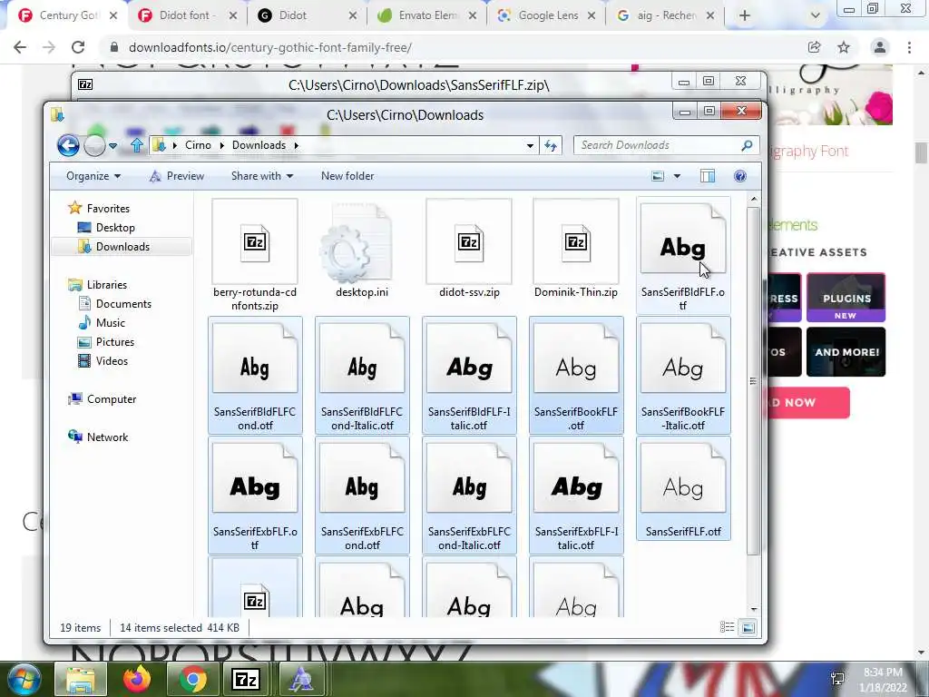Switch to the aig - Recherche tab
929x697 pixels.
click(665, 15)
